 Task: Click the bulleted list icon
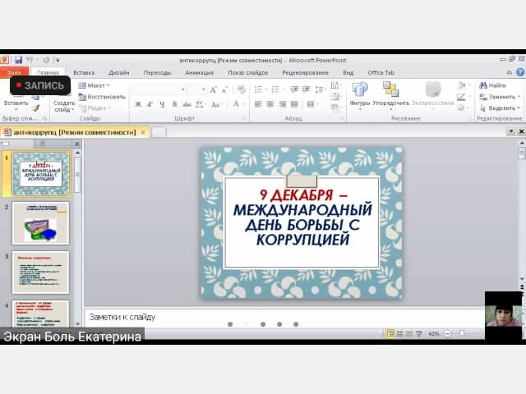260,89
